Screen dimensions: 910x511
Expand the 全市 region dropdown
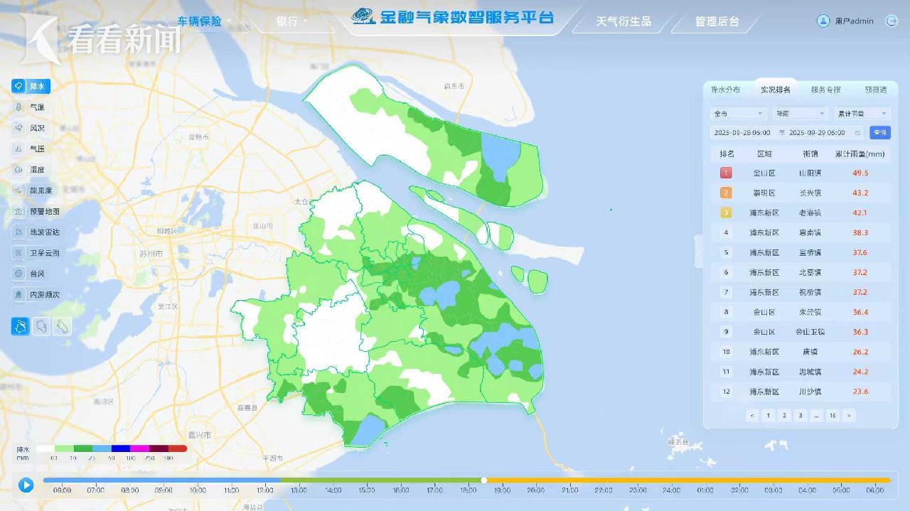pyautogui.click(x=738, y=114)
